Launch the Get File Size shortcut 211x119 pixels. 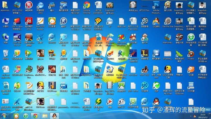[x=168, y=21]
